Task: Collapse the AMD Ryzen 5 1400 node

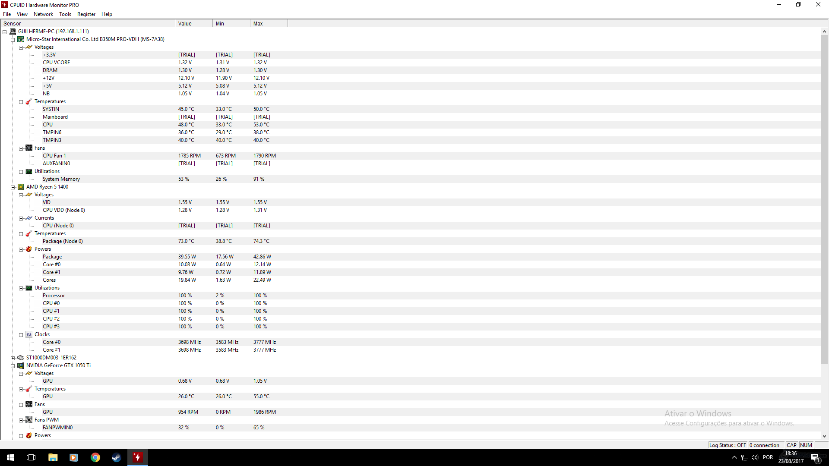Action: pos(13,187)
